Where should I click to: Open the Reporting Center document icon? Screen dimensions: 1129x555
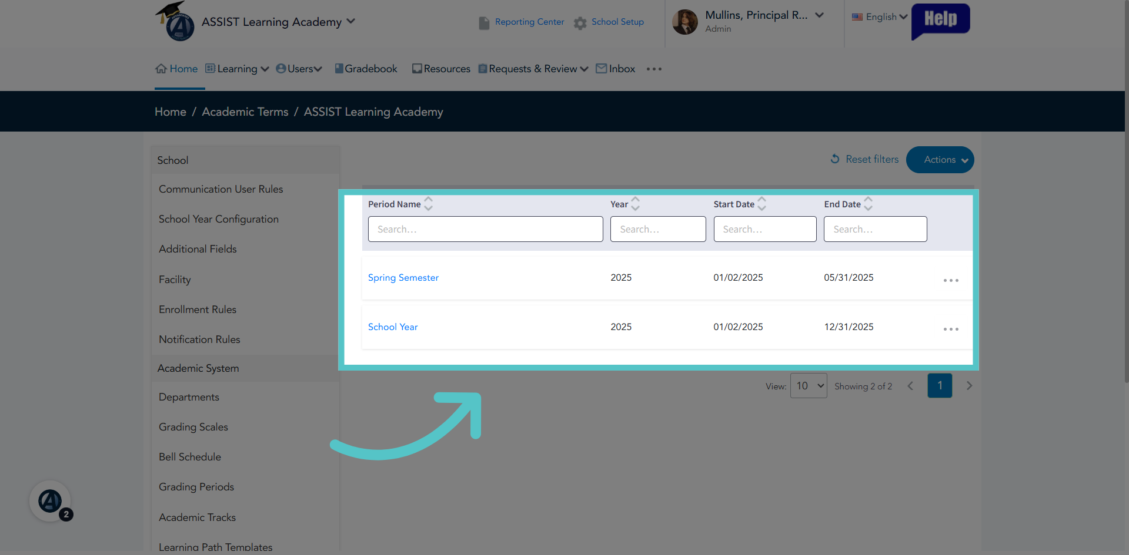[x=484, y=23]
